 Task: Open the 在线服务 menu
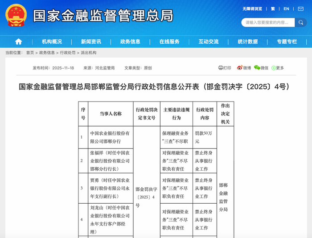169,41
